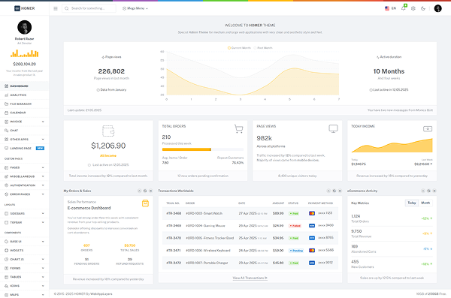The height and width of the screenshot is (298, 451).
Task: Click the Total Orders shopping cart icon
Action: pyautogui.click(x=238, y=129)
